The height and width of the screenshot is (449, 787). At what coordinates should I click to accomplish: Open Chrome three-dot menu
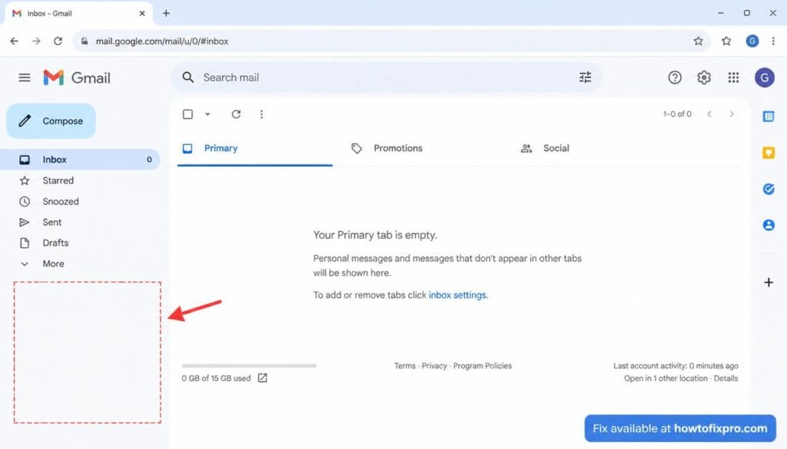tap(773, 41)
